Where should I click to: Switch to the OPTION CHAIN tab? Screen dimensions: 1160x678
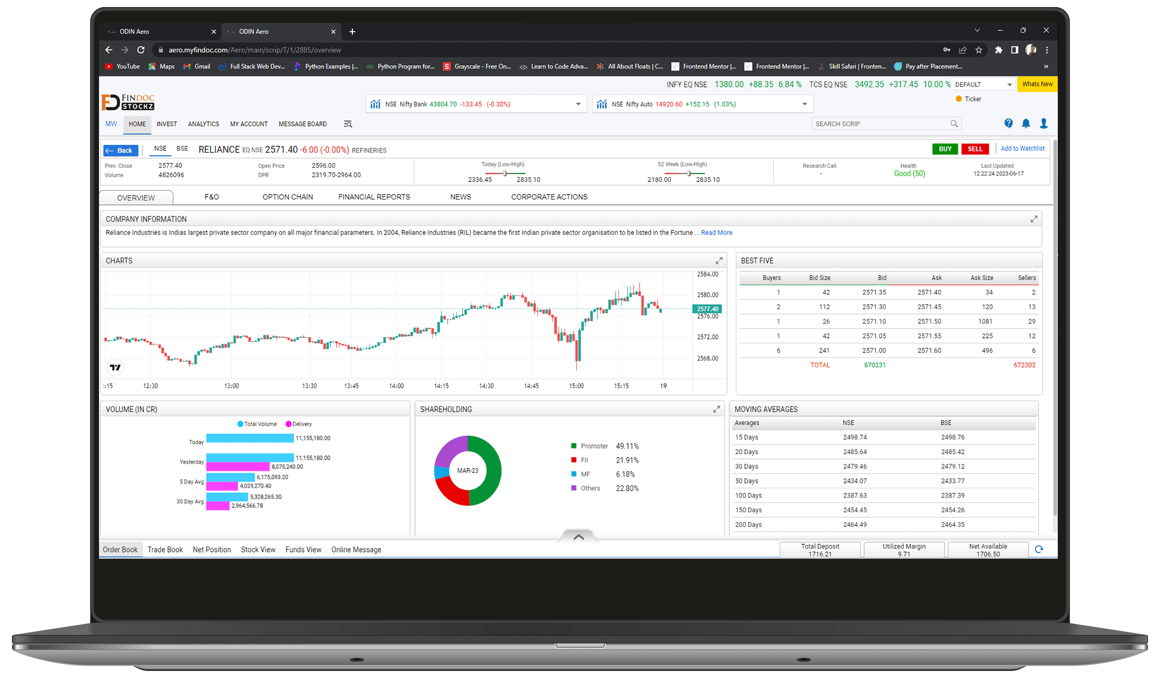(288, 197)
